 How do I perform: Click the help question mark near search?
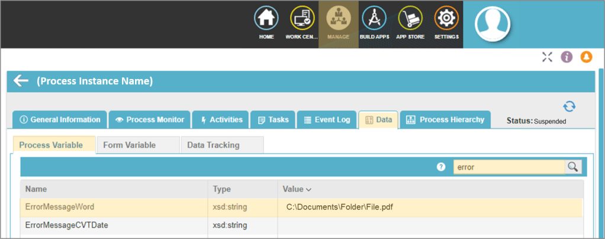click(x=440, y=167)
